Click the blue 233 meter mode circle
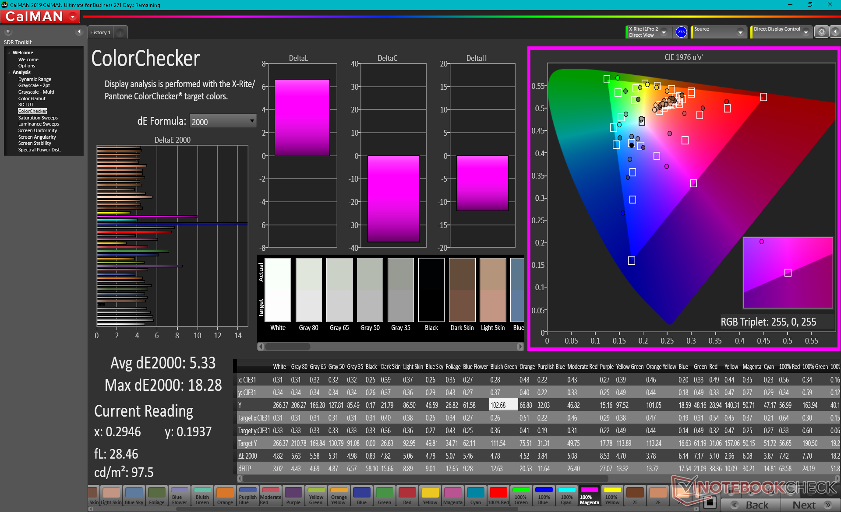The height and width of the screenshot is (512, 841). click(681, 32)
